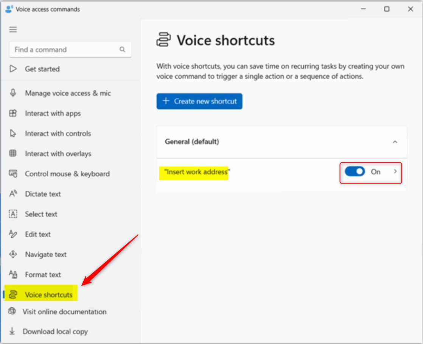Click the Interact with controls cursor icon
The height and width of the screenshot is (344, 423).
tap(14, 134)
